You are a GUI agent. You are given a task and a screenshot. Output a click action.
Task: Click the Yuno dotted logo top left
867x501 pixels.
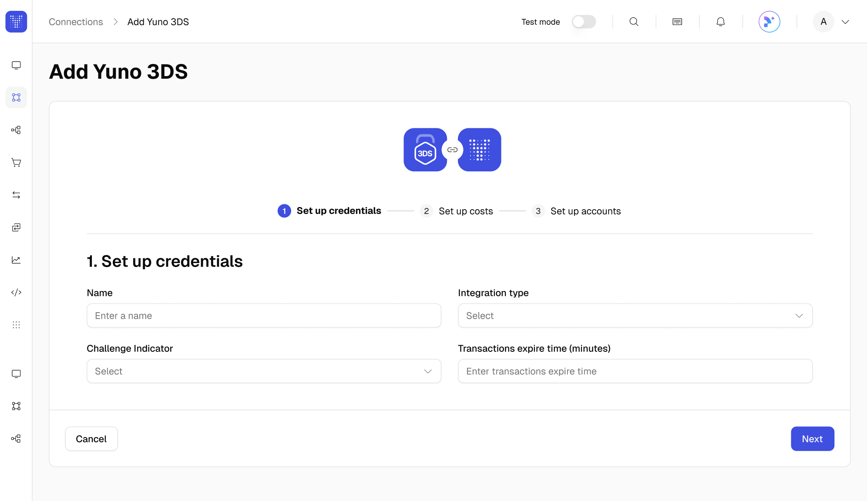pyautogui.click(x=16, y=22)
